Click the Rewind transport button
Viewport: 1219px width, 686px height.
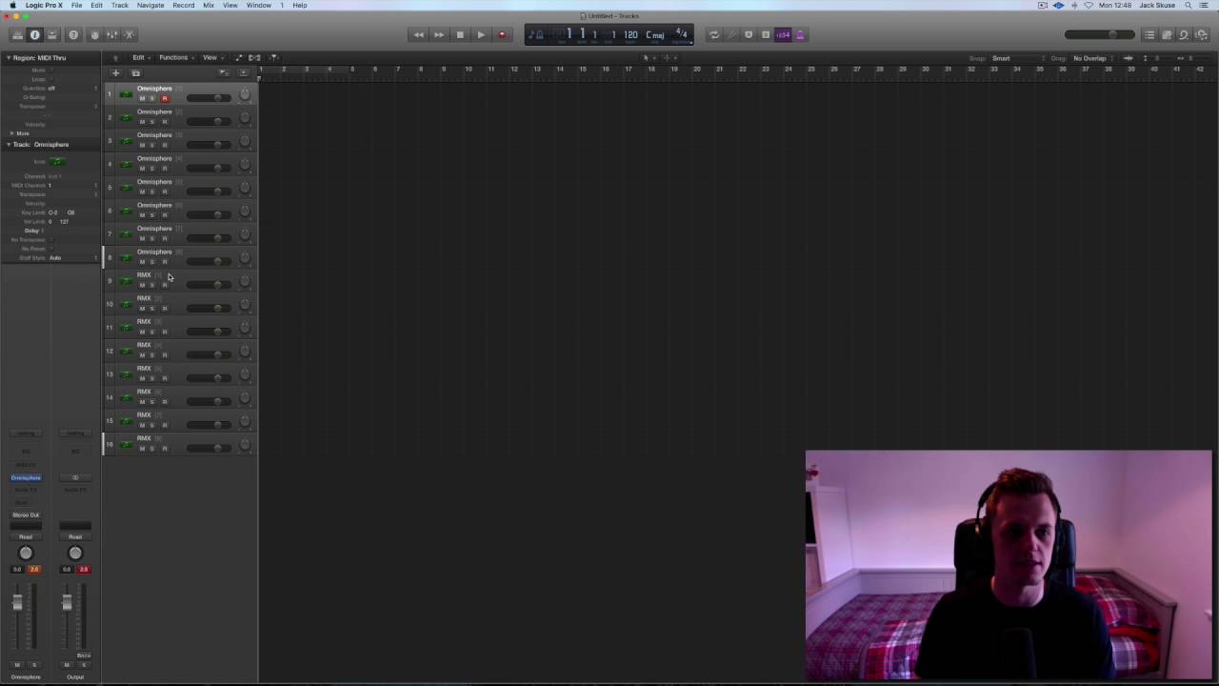[x=418, y=35]
